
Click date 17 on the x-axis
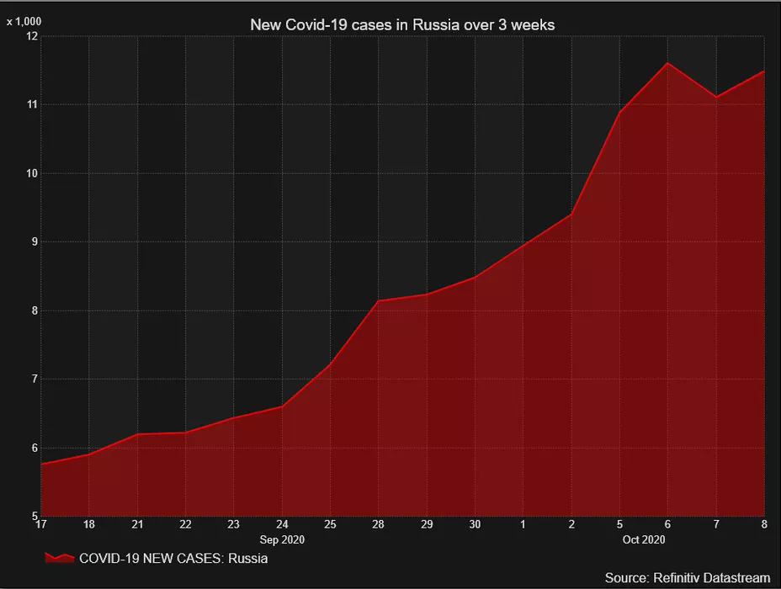(x=41, y=524)
